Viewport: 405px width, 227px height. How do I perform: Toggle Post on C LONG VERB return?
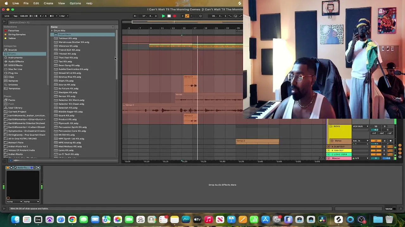pyautogui.click(x=390, y=154)
